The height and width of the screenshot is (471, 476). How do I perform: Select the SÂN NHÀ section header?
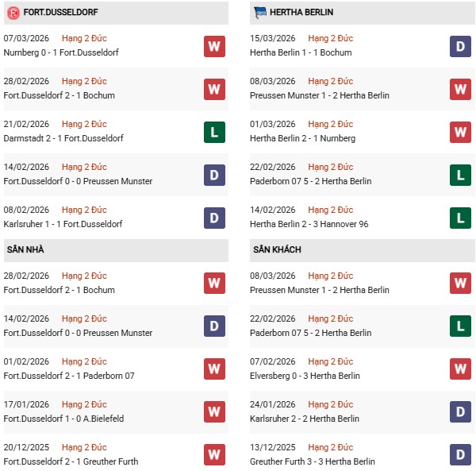(x=25, y=250)
